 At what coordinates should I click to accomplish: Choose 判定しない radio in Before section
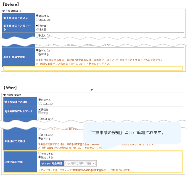pos(37,35)
